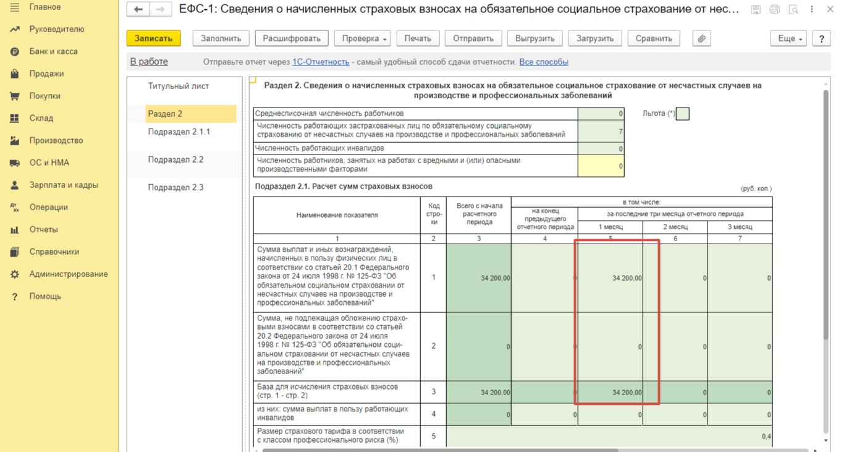Click the forward arrow navigation button
The width and height of the screenshot is (841, 452).
click(x=160, y=9)
